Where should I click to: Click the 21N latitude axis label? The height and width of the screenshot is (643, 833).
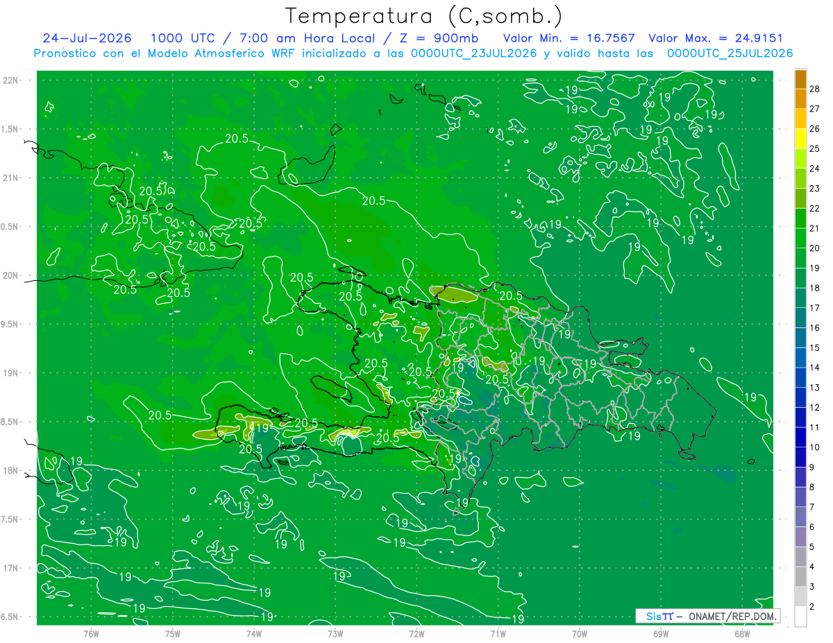12,178
